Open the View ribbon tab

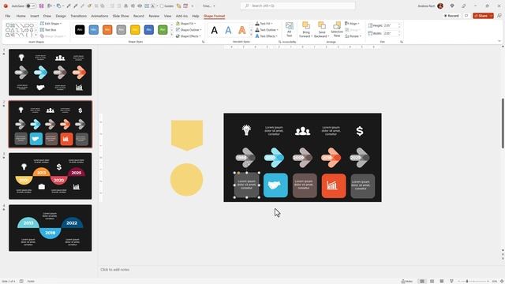167,16
